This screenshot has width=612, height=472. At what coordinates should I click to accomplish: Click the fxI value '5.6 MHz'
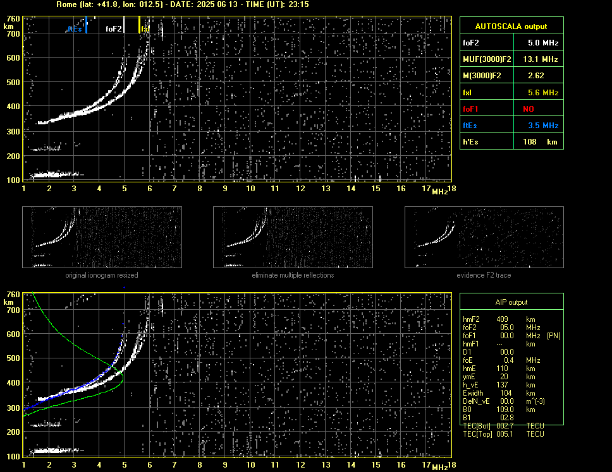pyautogui.click(x=543, y=93)
